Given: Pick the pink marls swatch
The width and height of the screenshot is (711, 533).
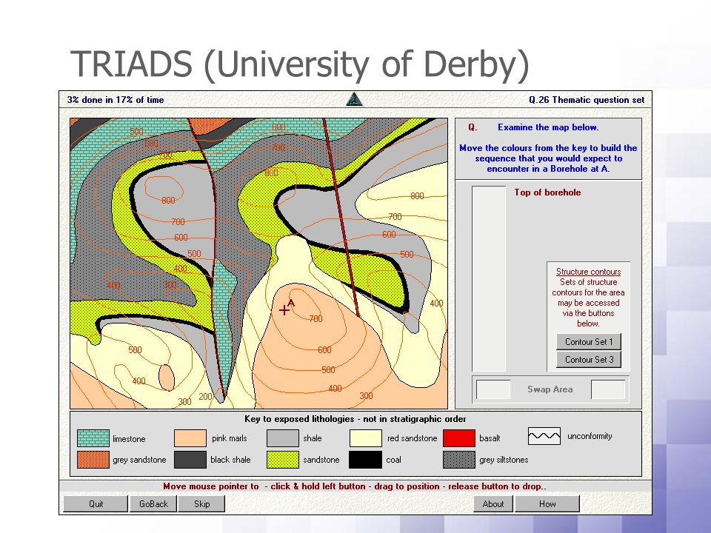Looking at the screenshot, I should coord(190,438).
